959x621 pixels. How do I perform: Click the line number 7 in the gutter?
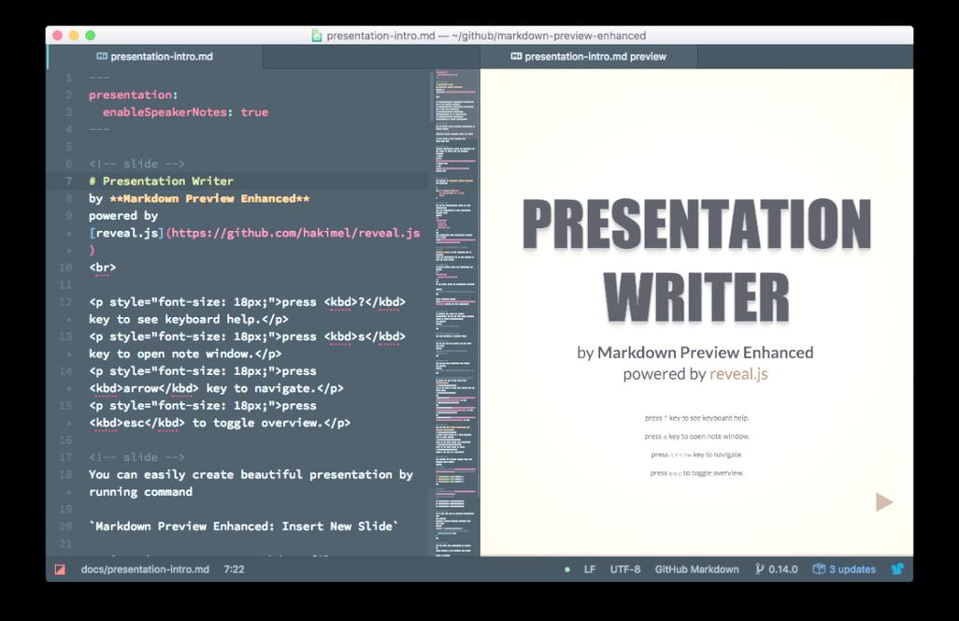click(68, 181)
